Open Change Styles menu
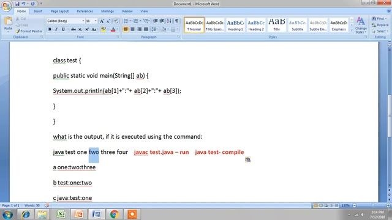The image size is (392, 220). [361, 25]
